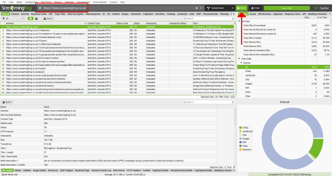Click into the URL address field
Screen dimensions: 332x176
click(119, 8)
